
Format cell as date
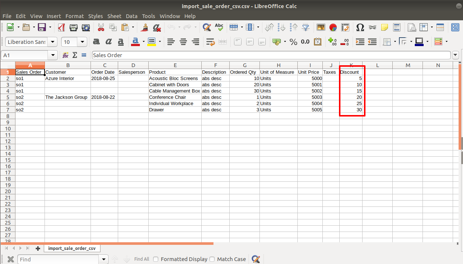pyautogui.click(x=317, y=42)
